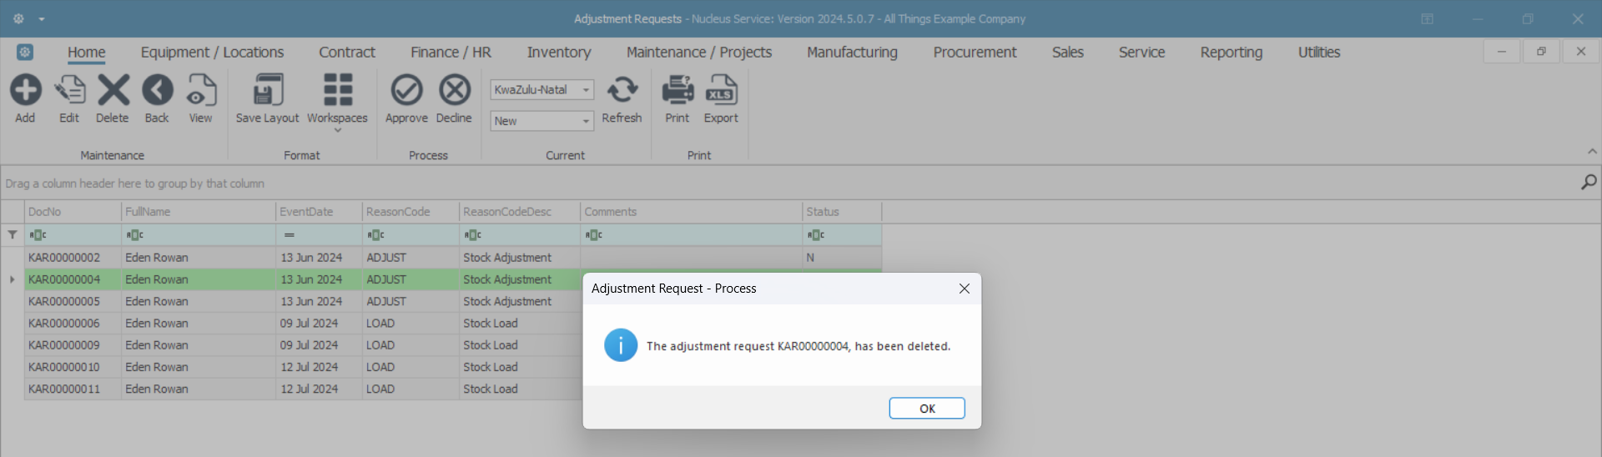Screen dimensions: 1602x457
Task: Click the grid search magnifier icon
Action: [1589, 182]
